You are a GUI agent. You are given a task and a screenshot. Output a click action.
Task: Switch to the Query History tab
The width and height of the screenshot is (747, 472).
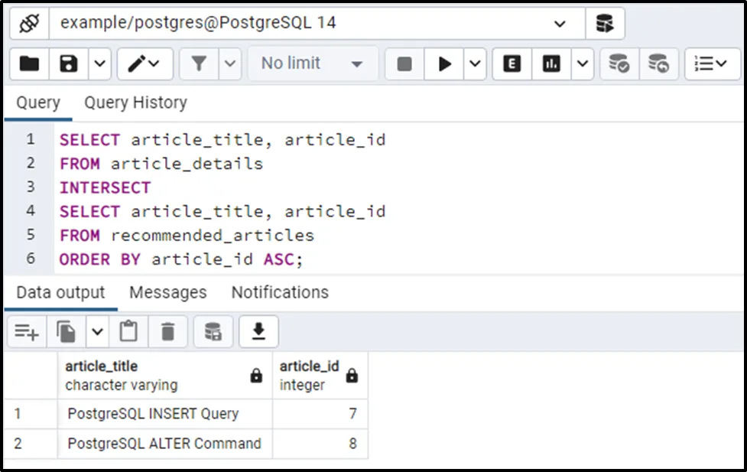(x=135, y=103)
